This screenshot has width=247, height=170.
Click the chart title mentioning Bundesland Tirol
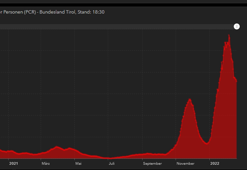point(52,12)
